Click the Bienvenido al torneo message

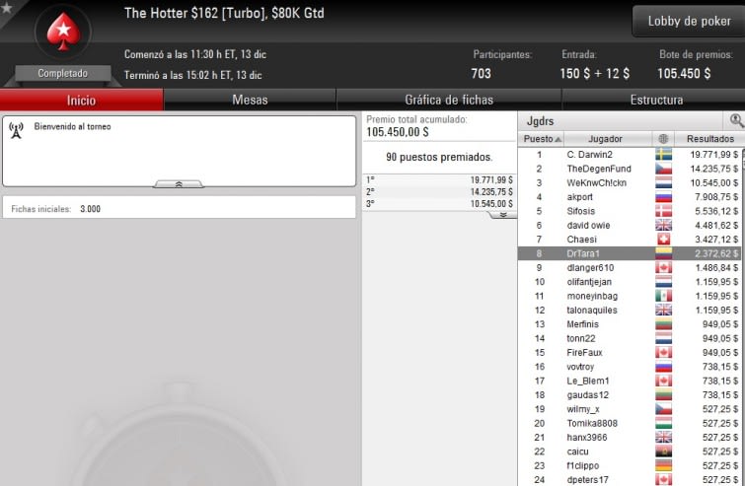click(72, 127)
